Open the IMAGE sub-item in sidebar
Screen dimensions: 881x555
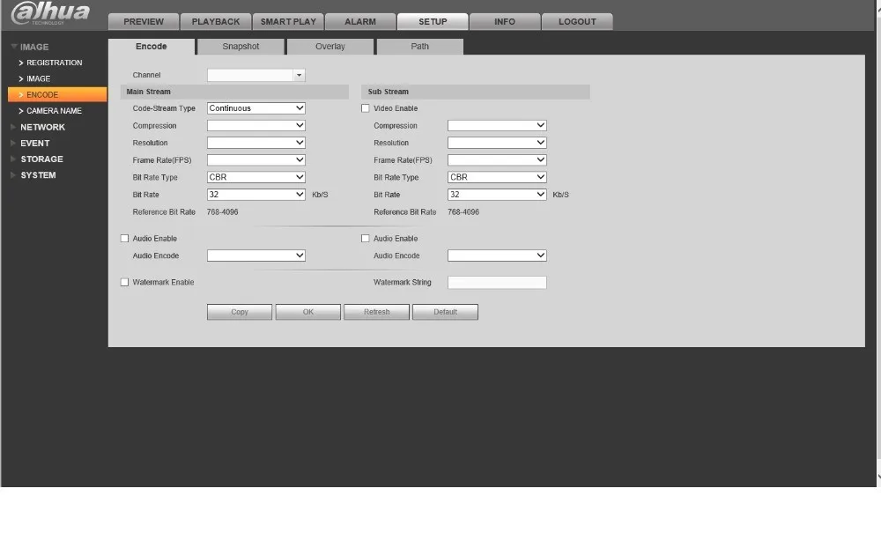point(35,78)
